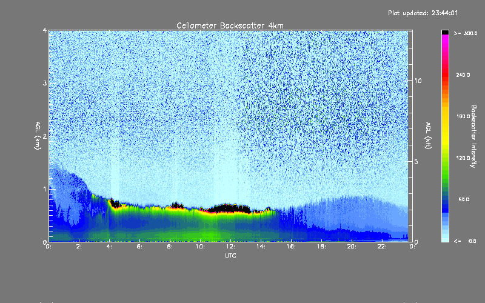Click the '14:' hour label on time axis
The height and width of the screenshot is (303, 485).
tap(261, 247)
